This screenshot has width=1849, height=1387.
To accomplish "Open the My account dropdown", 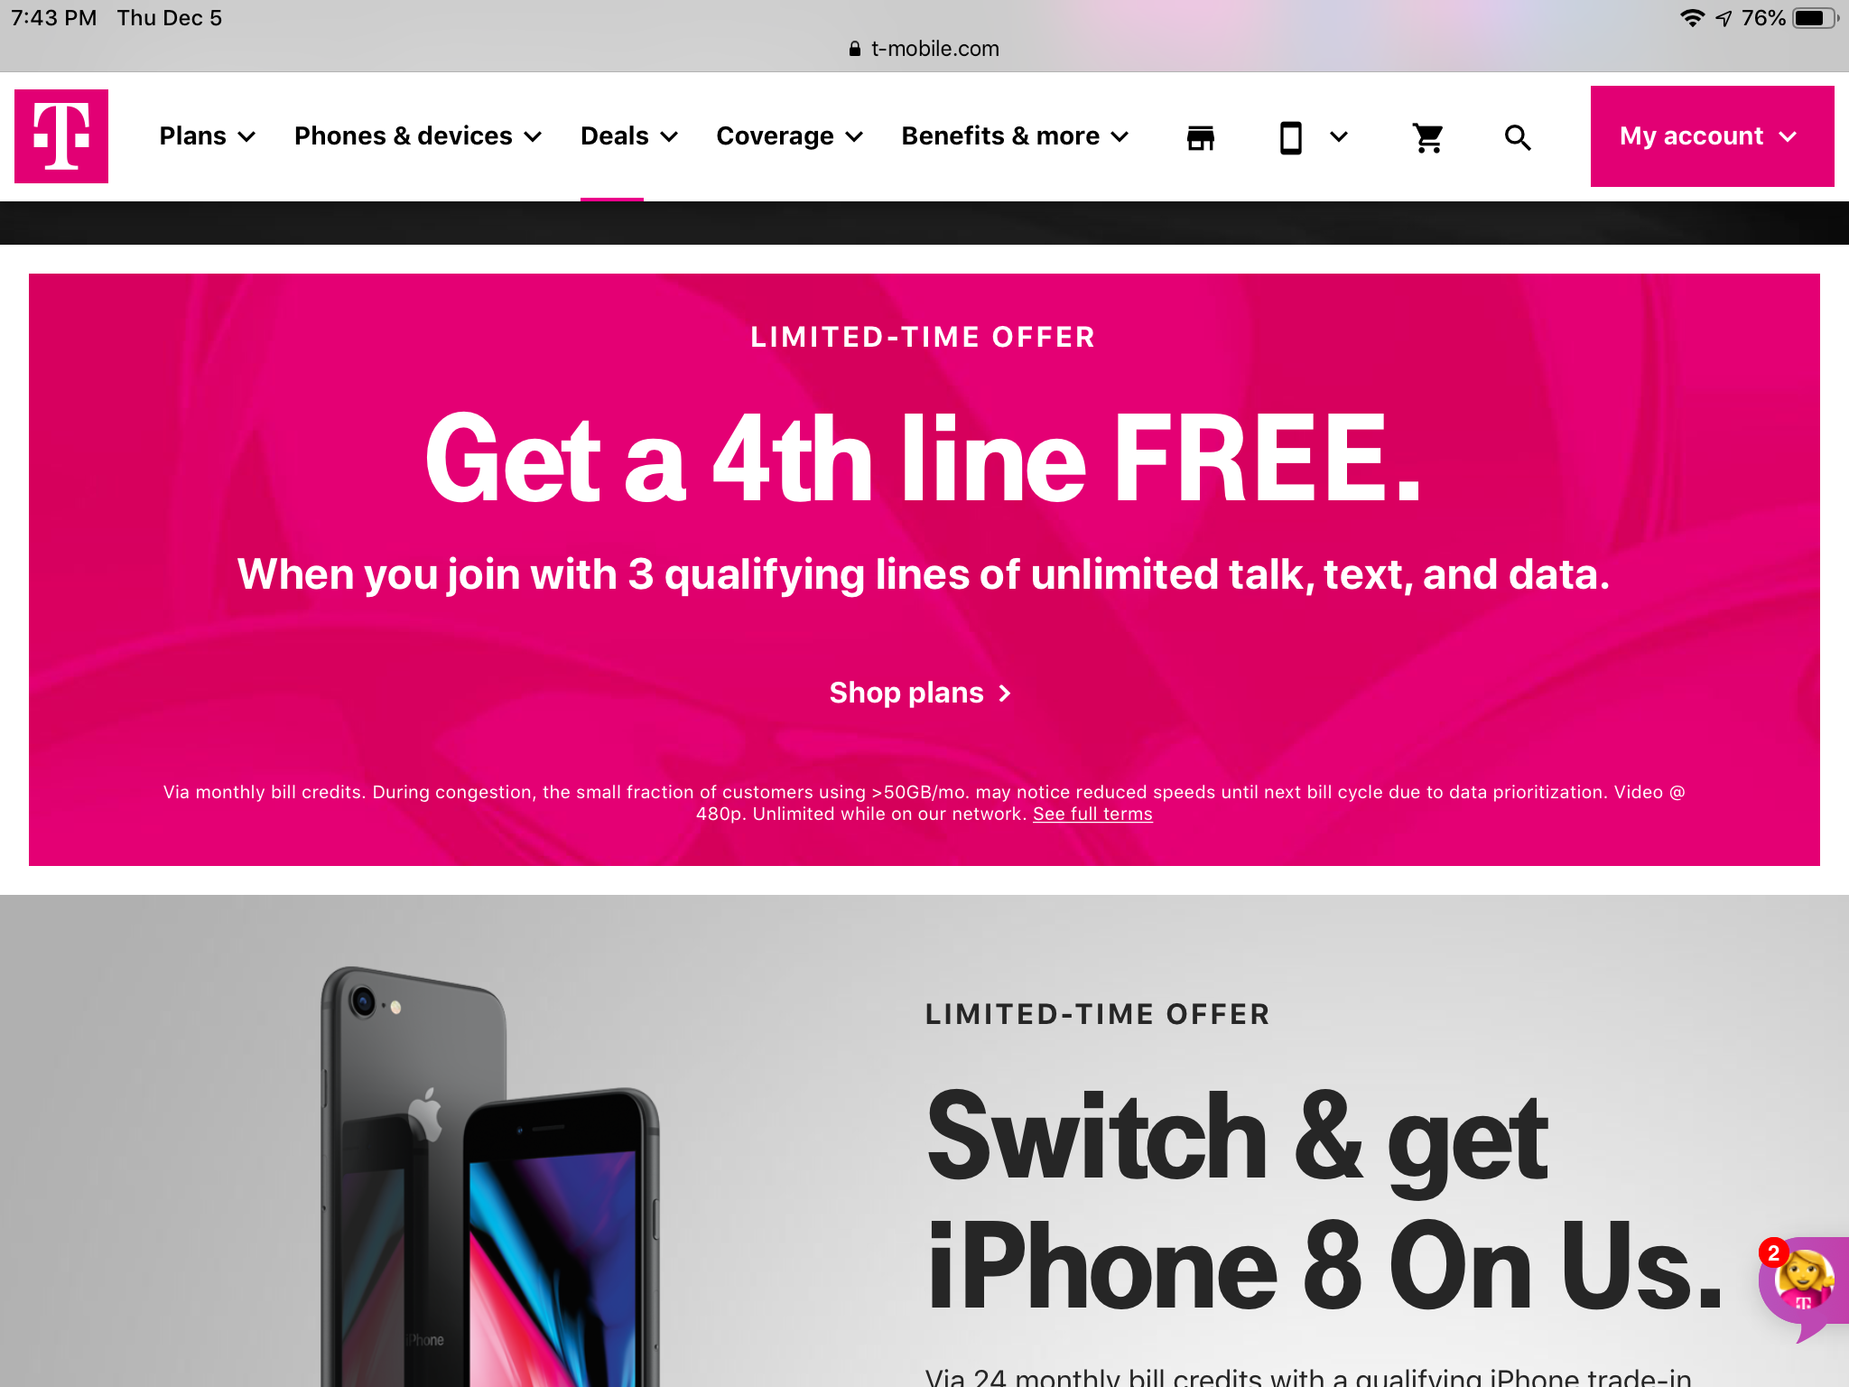I will (1712, 136).
